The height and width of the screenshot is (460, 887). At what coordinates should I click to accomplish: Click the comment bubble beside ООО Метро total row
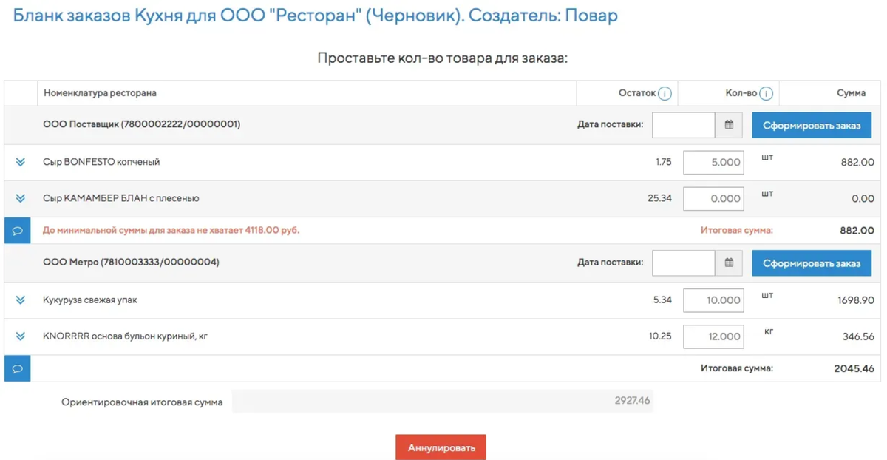(x=17, y=367)
